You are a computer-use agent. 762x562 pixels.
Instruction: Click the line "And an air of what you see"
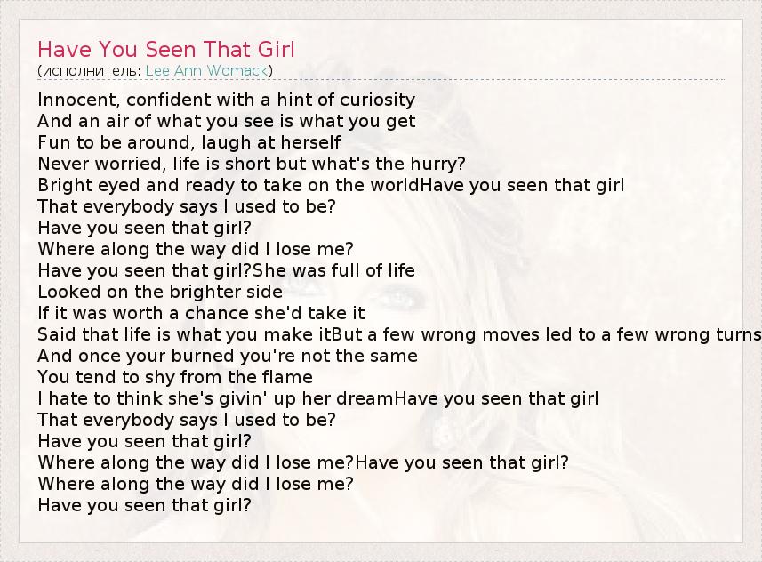click(x=226, y=121)
